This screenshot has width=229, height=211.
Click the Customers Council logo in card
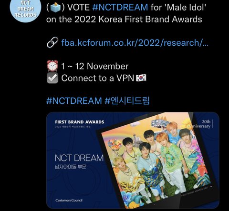[69, 201]
